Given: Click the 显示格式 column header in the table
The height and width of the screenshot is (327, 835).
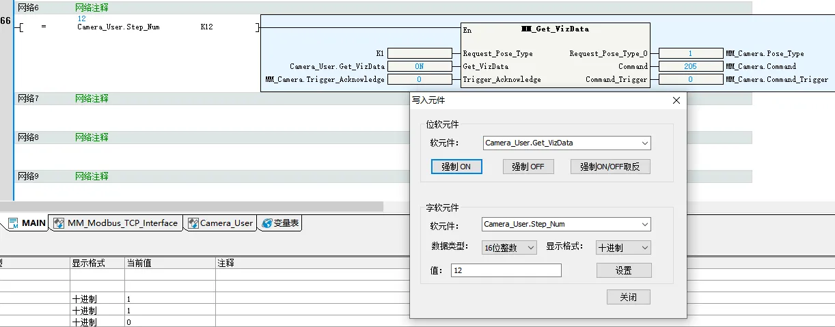Looking at the screenshot, I should (x=96, y=263).
